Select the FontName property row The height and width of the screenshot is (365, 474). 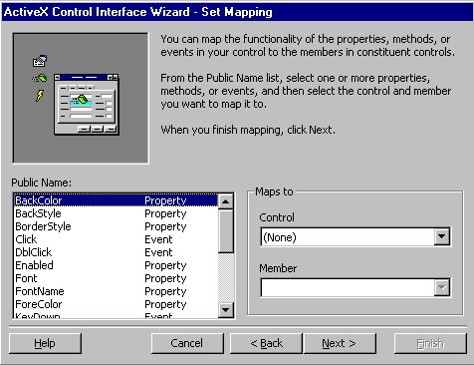pos(116,291)
